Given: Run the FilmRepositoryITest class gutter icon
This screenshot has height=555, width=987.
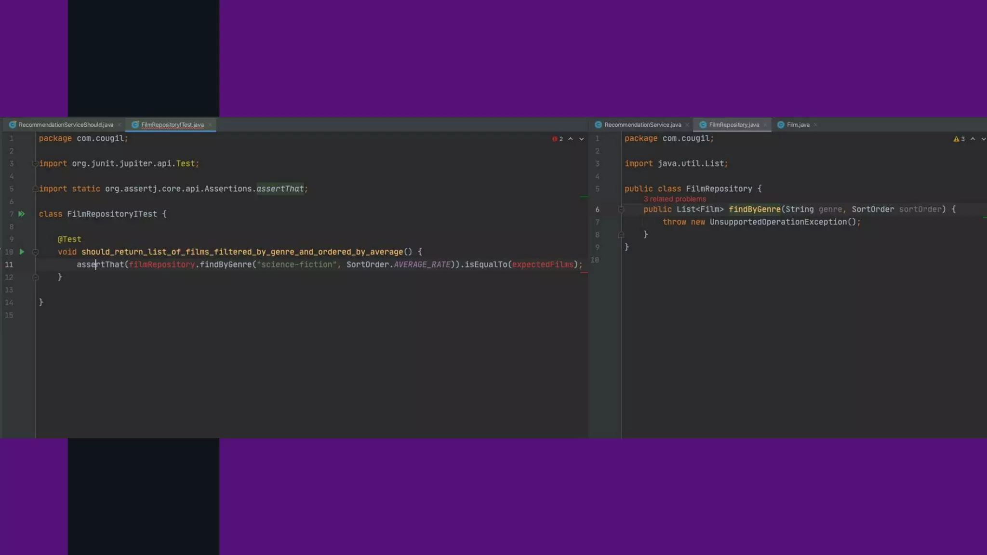Looking at the screenshot, I should pos(22,214).
